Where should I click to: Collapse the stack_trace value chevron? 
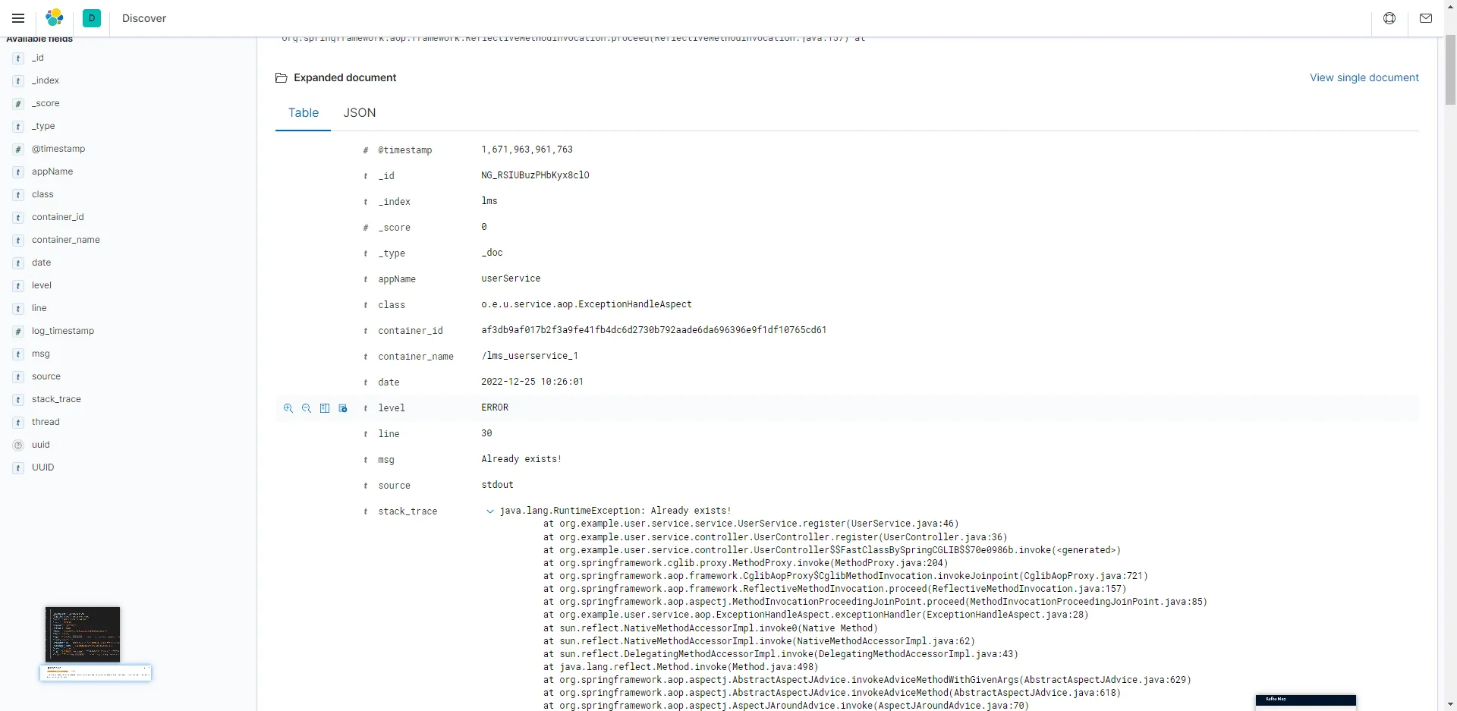click(x=490, y=511)
